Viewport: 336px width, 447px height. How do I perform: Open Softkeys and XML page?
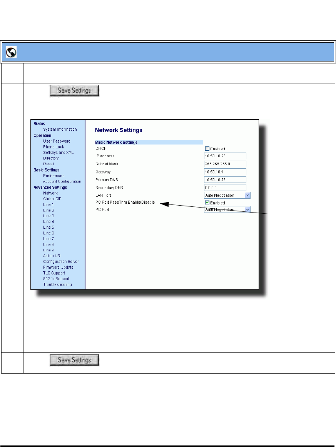coord(58,153)
